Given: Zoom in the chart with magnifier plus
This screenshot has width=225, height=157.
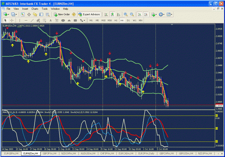Looking at the screenshot, I should (x=126, y=14).
